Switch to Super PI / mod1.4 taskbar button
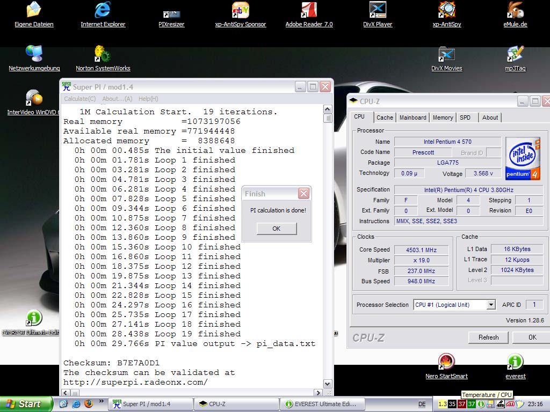 coord(151,404)
